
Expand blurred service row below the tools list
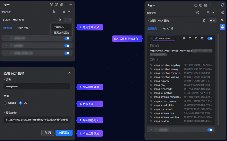point(151,130)
